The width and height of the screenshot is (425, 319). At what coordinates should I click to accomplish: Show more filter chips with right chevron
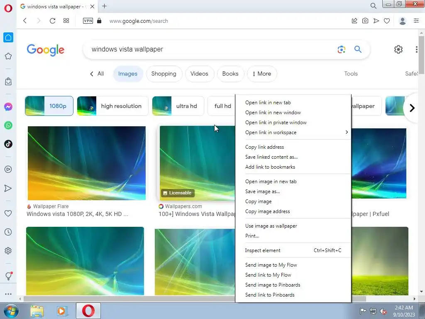412,108
